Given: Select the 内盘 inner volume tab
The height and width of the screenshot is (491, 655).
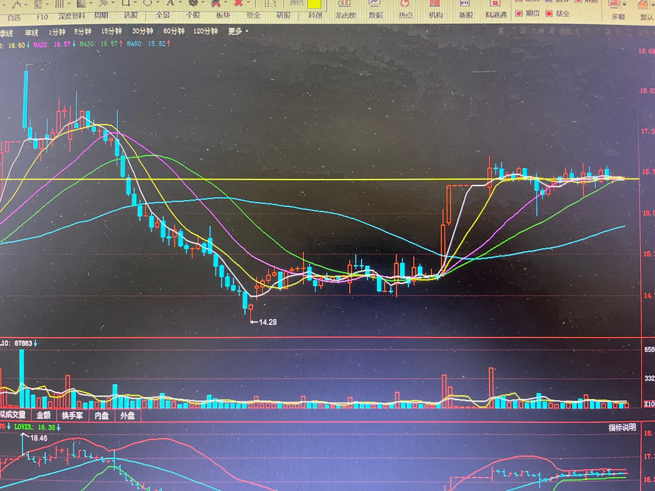Looking at the screenshot, I should coord(102,416).
